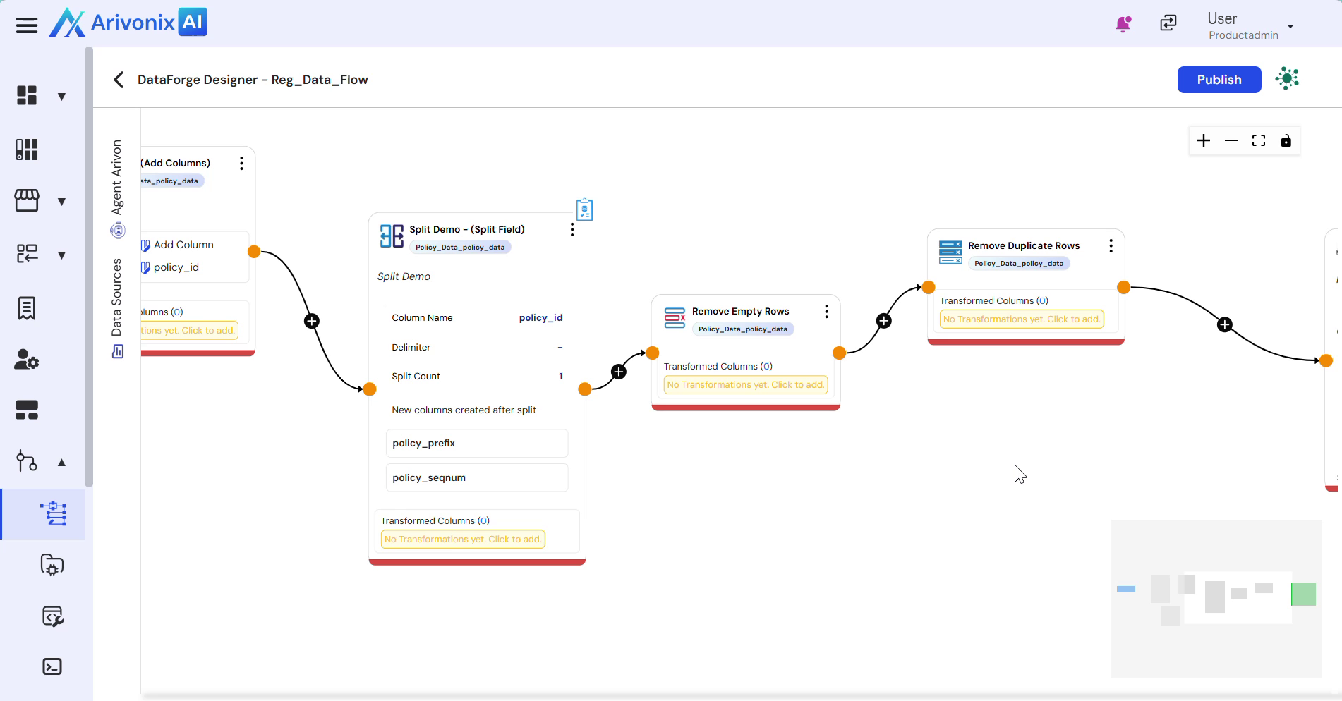Click the zoom out minus control
The image size is (1342, 701).
pyautogui.click(x=1231, y=141)
